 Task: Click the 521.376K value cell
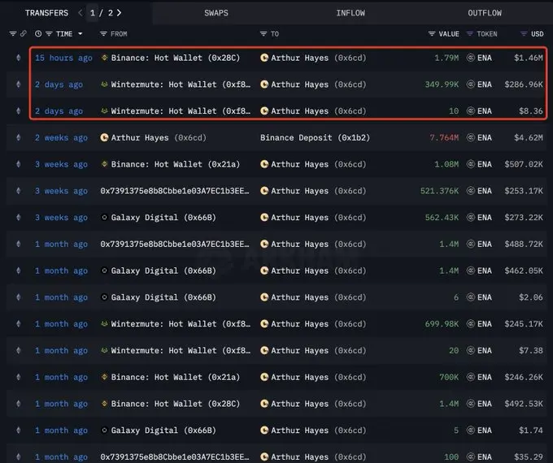point(439,191)
